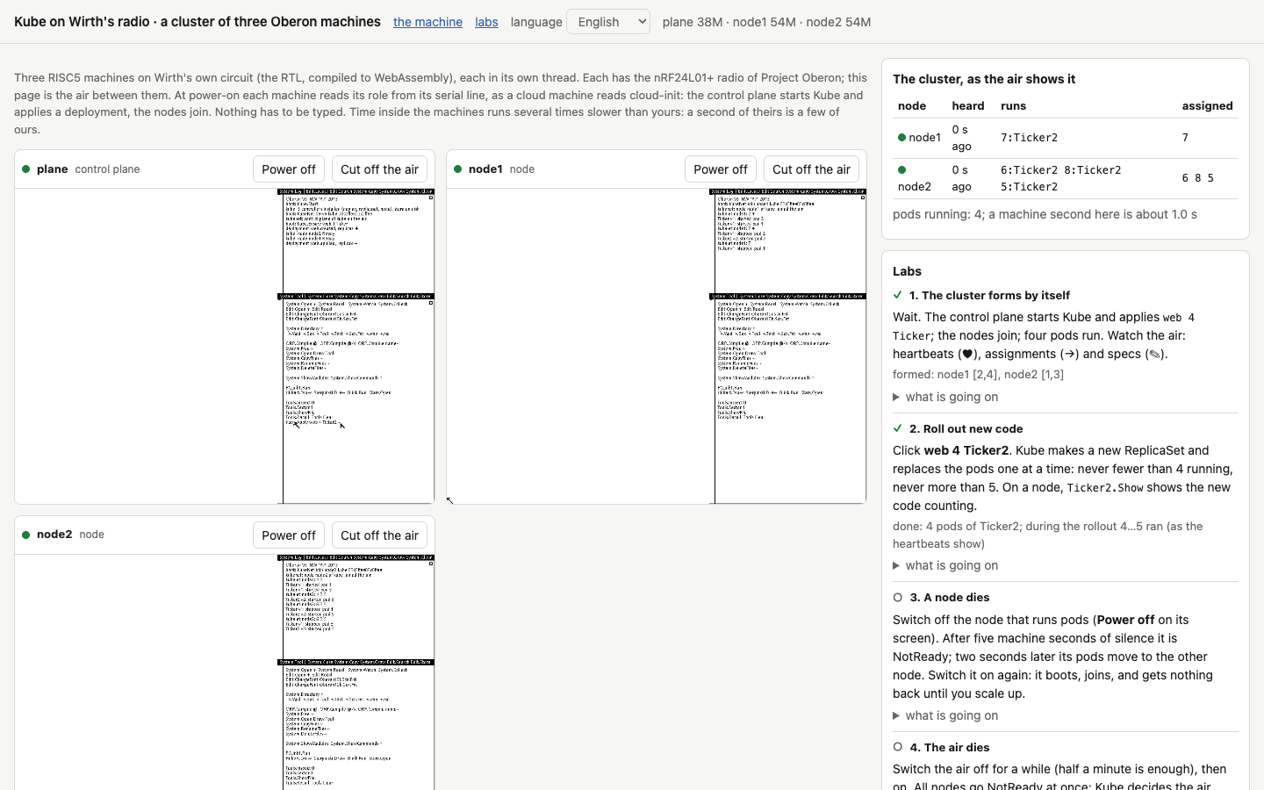Click node1 panel's green status dot
This screenshot has height=790, width=1264.
click(x=458, y=169)
